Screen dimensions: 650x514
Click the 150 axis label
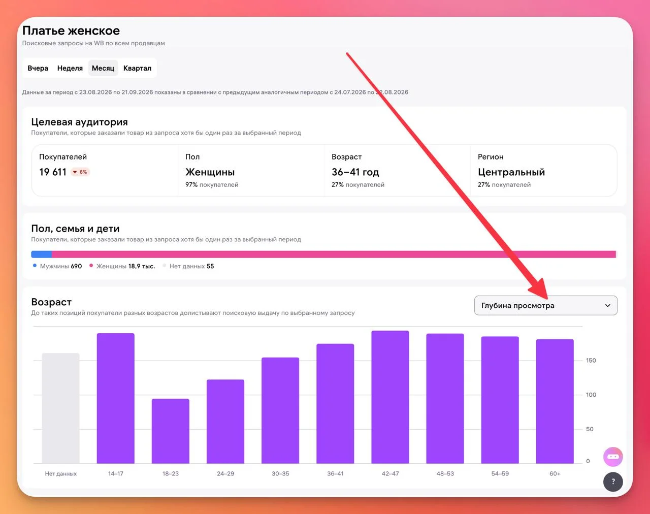591,361
